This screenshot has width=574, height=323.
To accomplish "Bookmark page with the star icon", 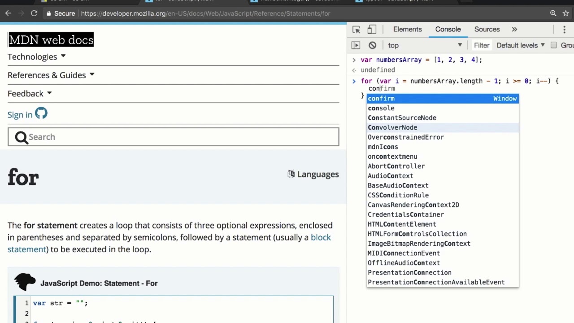I will click(566, 13).
